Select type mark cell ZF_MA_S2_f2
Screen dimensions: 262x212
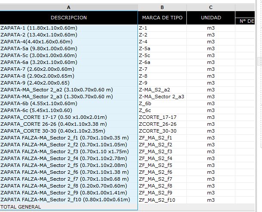(162, 145)
